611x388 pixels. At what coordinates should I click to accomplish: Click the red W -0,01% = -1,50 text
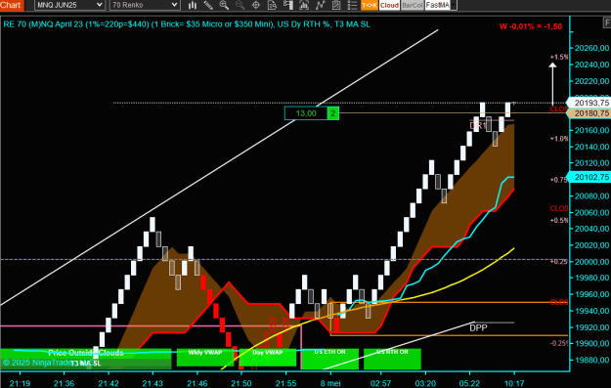(x=531, y=26)
